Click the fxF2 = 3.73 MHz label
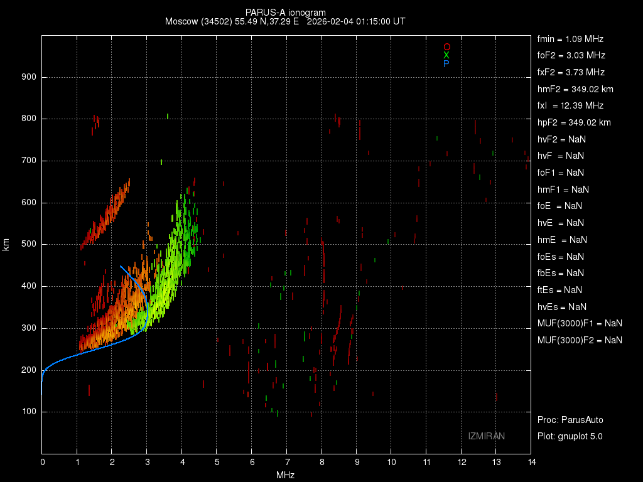 click(571, 72)
